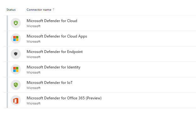Click Microsoft provider under Defender for Cloud
The height and width of the screenshot is (118, 196).
(33, 26)
